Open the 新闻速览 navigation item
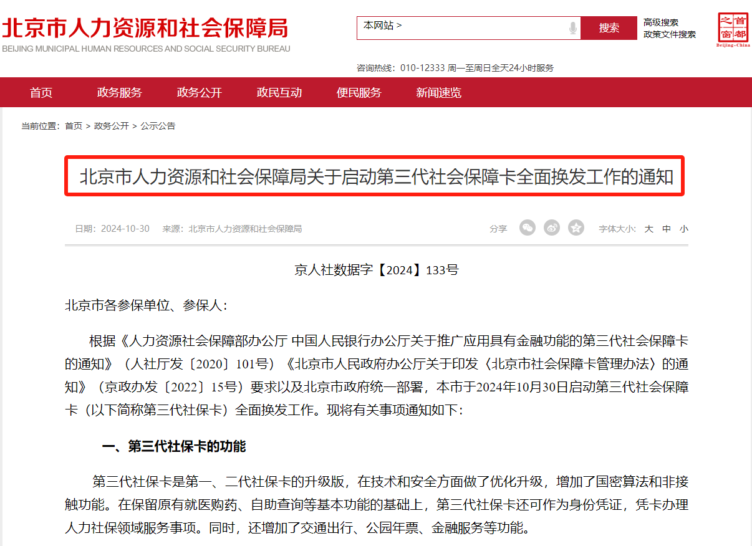The image size is (752, 546). [439, 93]
